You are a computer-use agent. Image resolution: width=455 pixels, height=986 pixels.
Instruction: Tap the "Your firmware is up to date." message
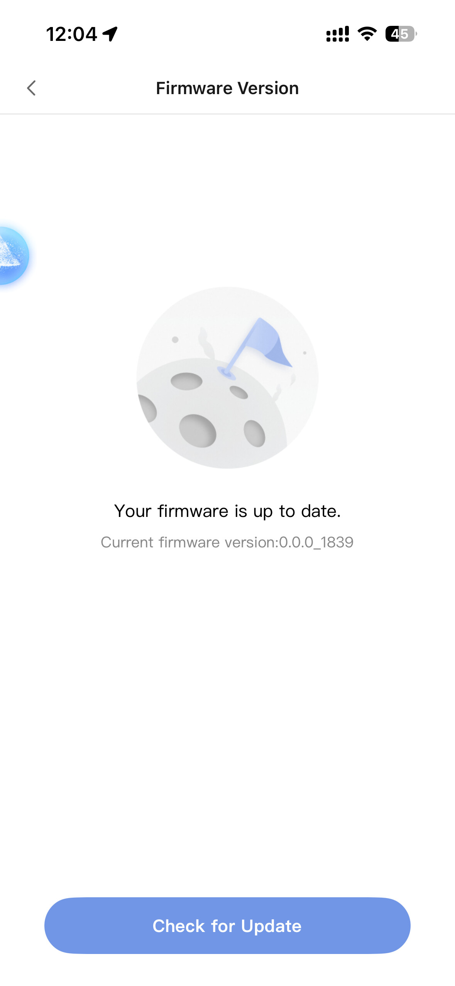[227, 511]
